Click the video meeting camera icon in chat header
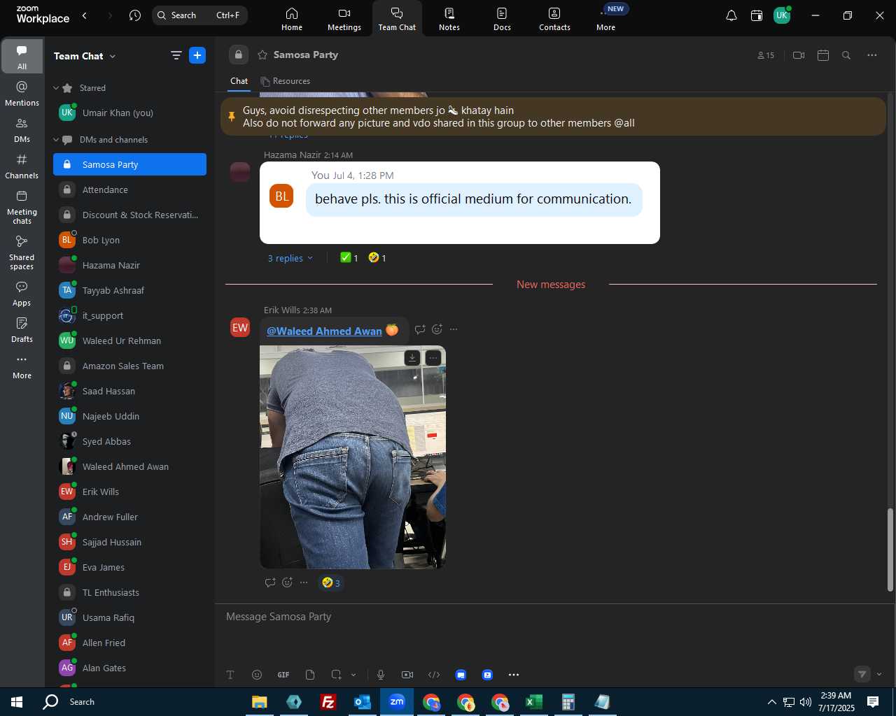Image resolution: width=896 pixels, height=716 pixels. (x=799, y=55)
